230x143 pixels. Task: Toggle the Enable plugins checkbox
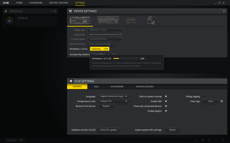166,111
